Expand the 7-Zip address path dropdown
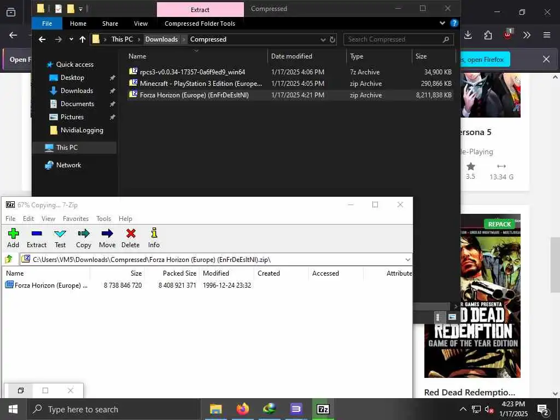 [407, 260]
